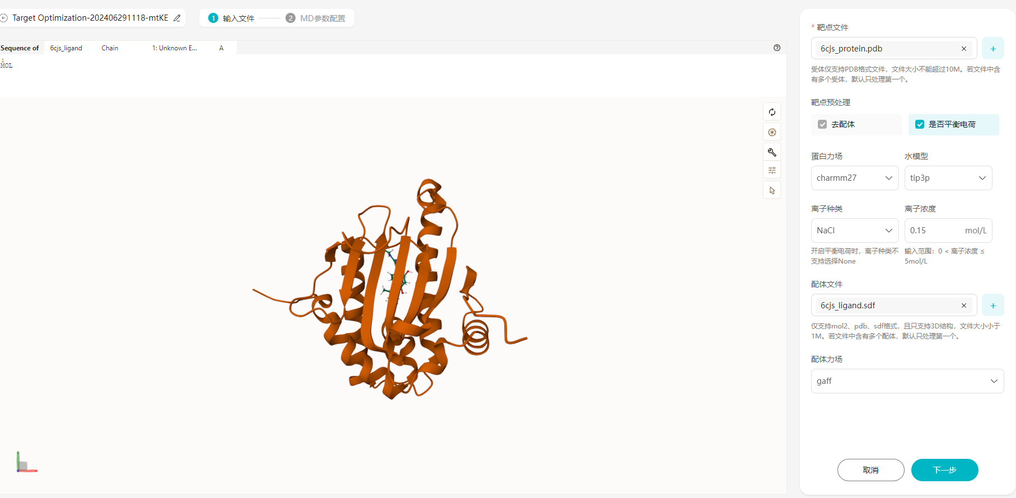
Task: Open the sliders control panel icon
Action: point(772,171)
